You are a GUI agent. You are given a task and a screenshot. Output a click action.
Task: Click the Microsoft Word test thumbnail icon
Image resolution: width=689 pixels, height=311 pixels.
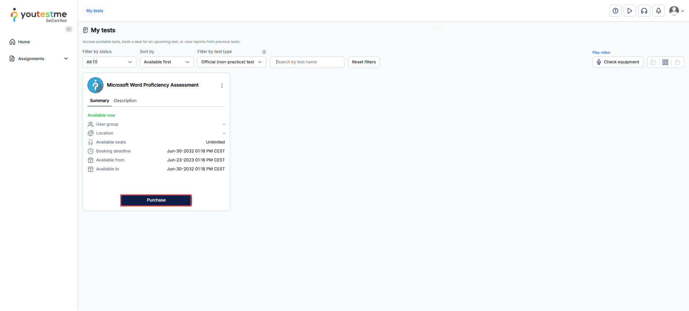(x=95, y=85)
